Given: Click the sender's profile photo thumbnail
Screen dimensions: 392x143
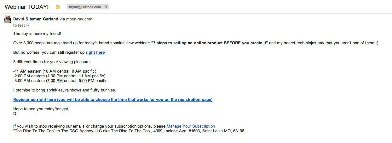Looking at the screenshot, I should pyautogui.click(x=8, y=19).
